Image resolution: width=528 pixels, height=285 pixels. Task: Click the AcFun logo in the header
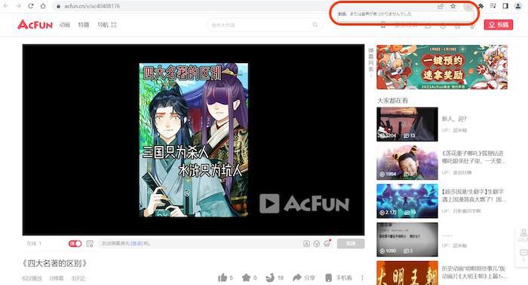(x=35, y=25)
